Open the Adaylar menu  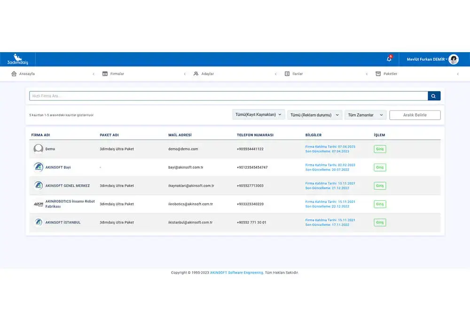[x=207, y=74]
